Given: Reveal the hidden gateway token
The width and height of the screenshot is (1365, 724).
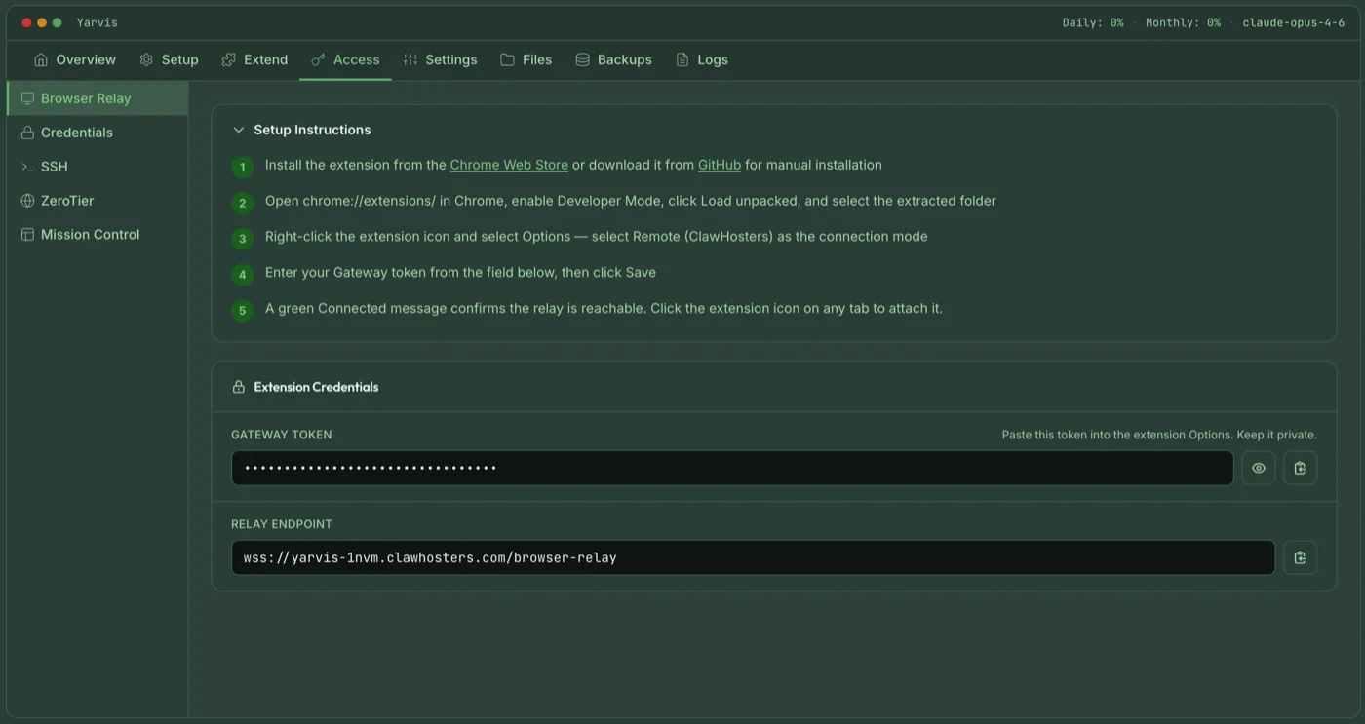Looking at the screenshot, I should [x=1258, y=468].
